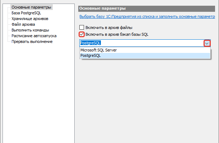This screenshot has width=219, height=143.
Task: Open Выполнить команды in the sidebar tree
Action: tap(30, 30)
